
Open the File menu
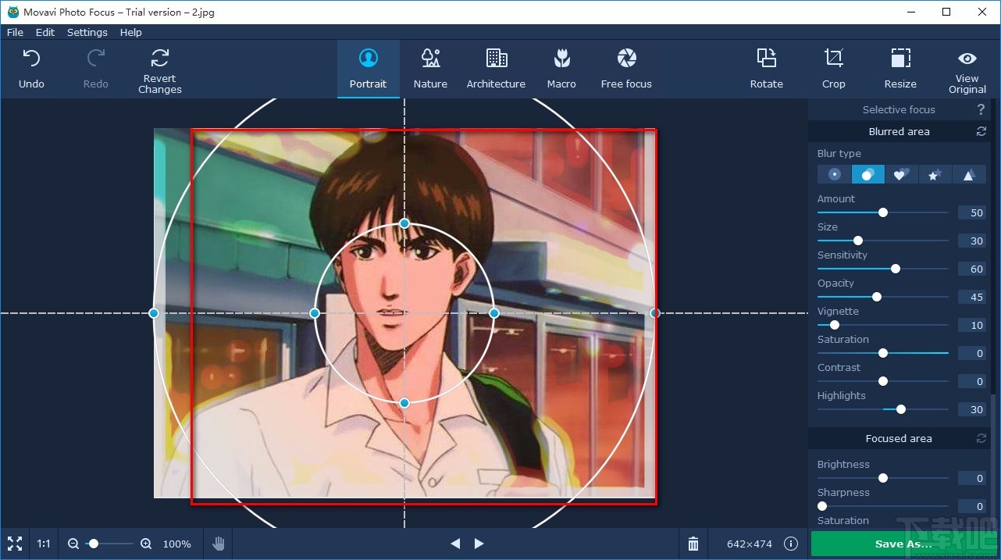point(15,32)
